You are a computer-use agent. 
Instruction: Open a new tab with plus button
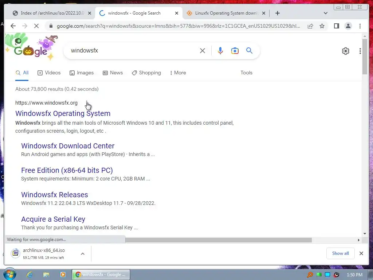click(277, 13)
